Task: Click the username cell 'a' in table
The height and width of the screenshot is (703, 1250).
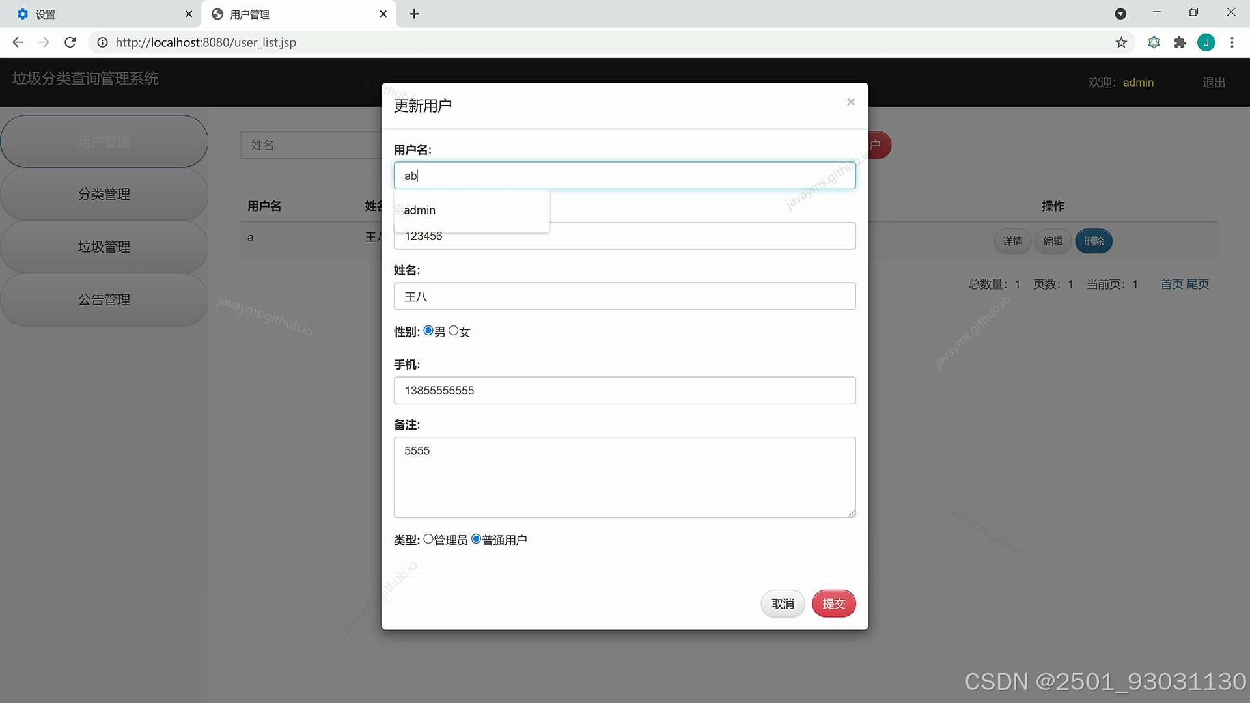Action: tap(251, 238)
